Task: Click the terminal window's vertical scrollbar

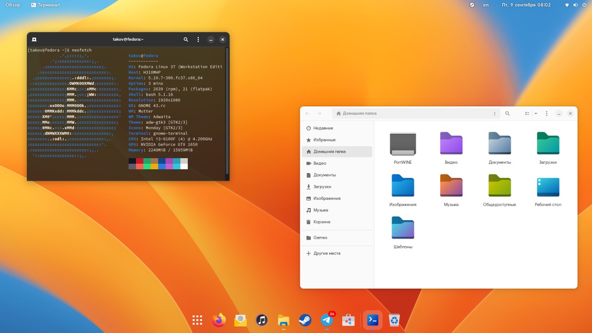Action: tap(227, 111)
